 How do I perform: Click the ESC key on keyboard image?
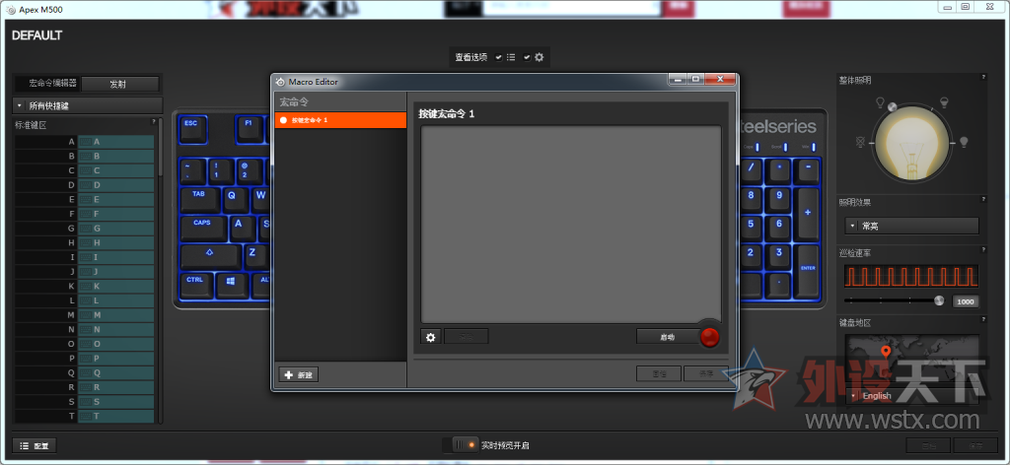point(192,129)
